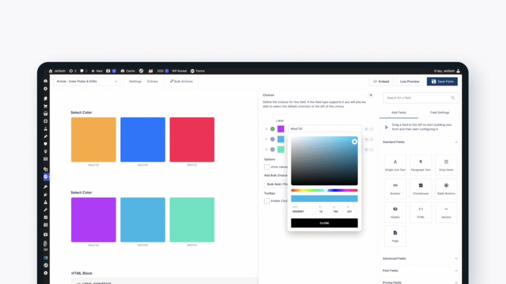Open the cart icon in sidebar
This screenshot has height=284, width=506.
[x=45, y=106]
